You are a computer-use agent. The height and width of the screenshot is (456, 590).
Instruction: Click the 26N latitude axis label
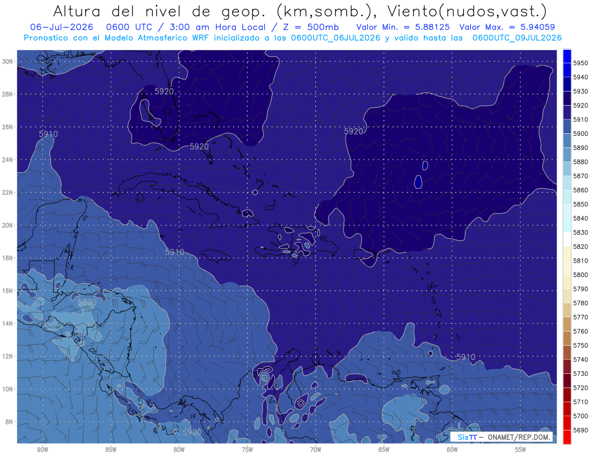pos(8,127)
